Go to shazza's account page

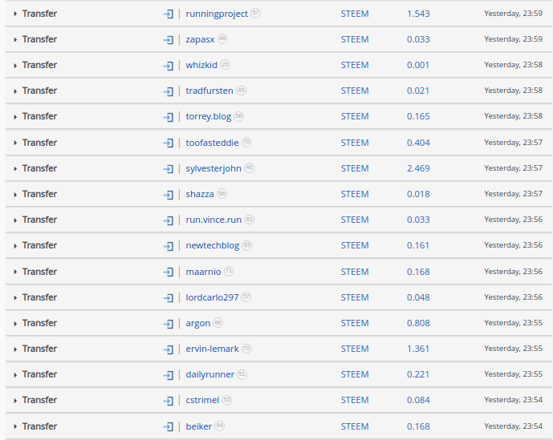click(200, 194)
